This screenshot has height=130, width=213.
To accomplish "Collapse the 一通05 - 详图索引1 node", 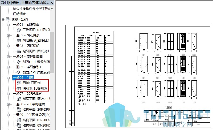I will tap(8, 67).
